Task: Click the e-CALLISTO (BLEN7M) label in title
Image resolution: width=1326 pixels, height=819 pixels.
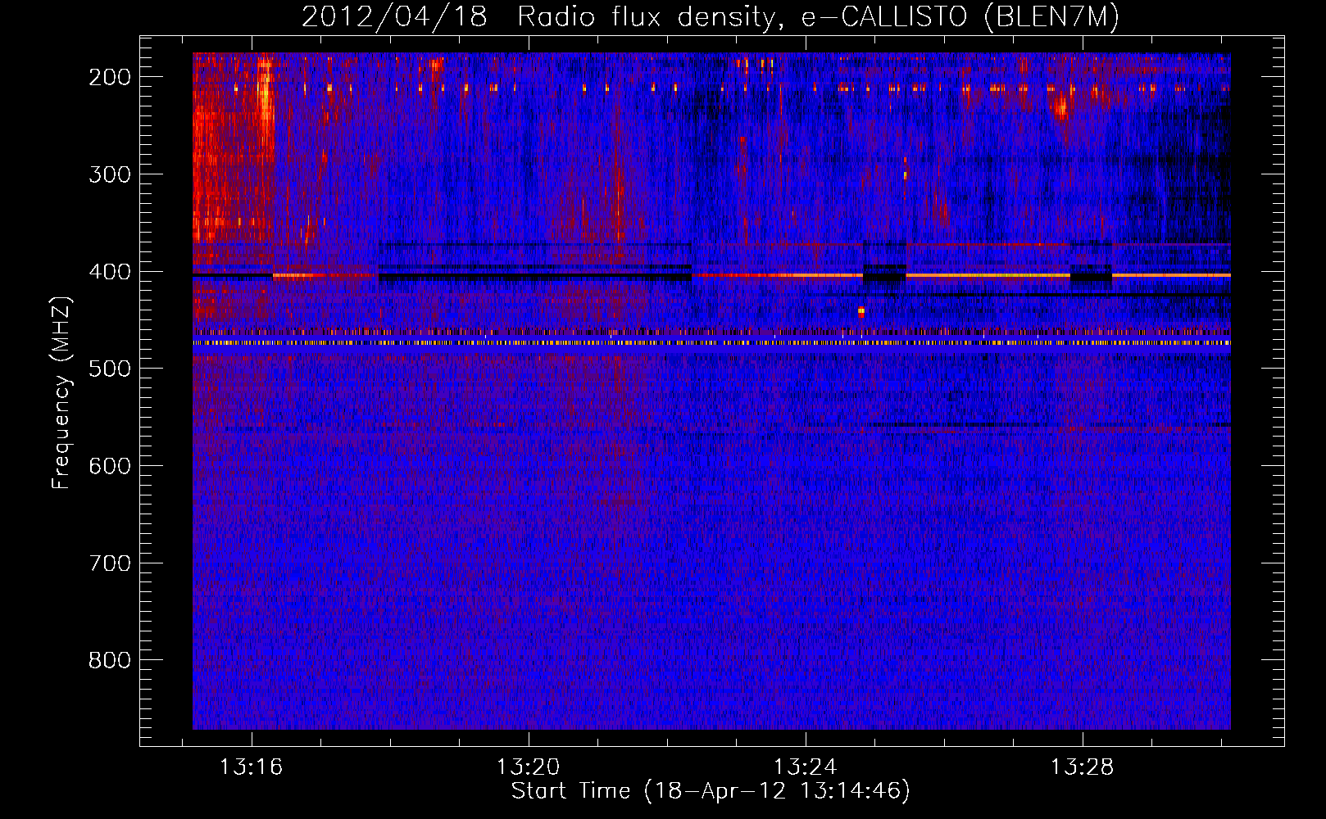Action: (x=960, y=17)
